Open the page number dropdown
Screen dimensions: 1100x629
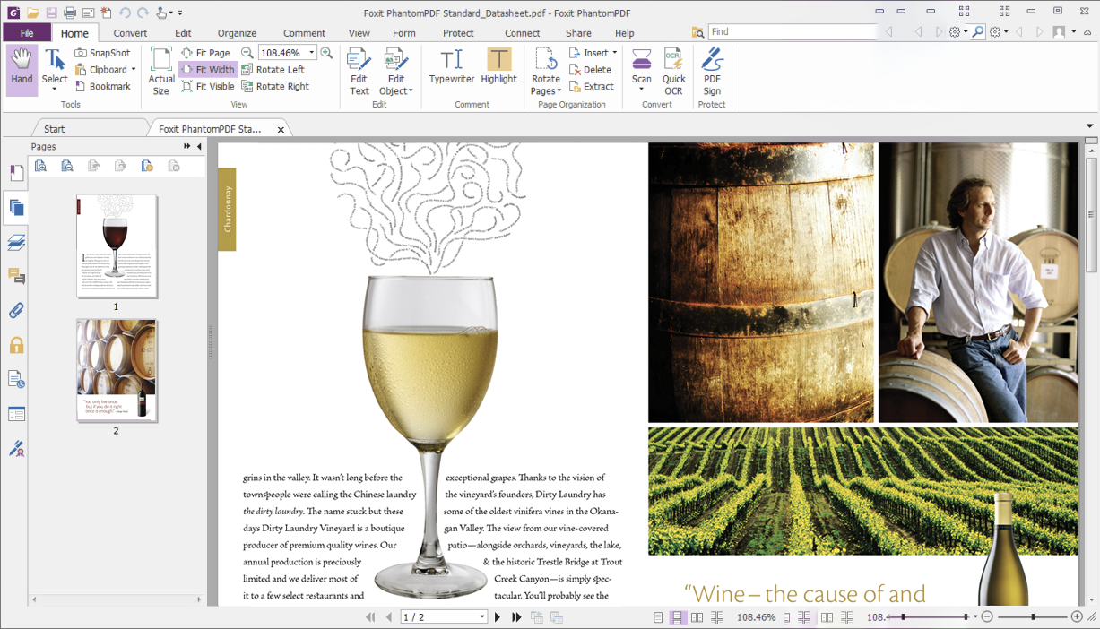click(x=482, y=617)
